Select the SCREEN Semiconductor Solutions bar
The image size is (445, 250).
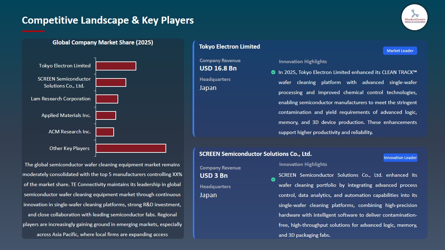click(111, 82)
